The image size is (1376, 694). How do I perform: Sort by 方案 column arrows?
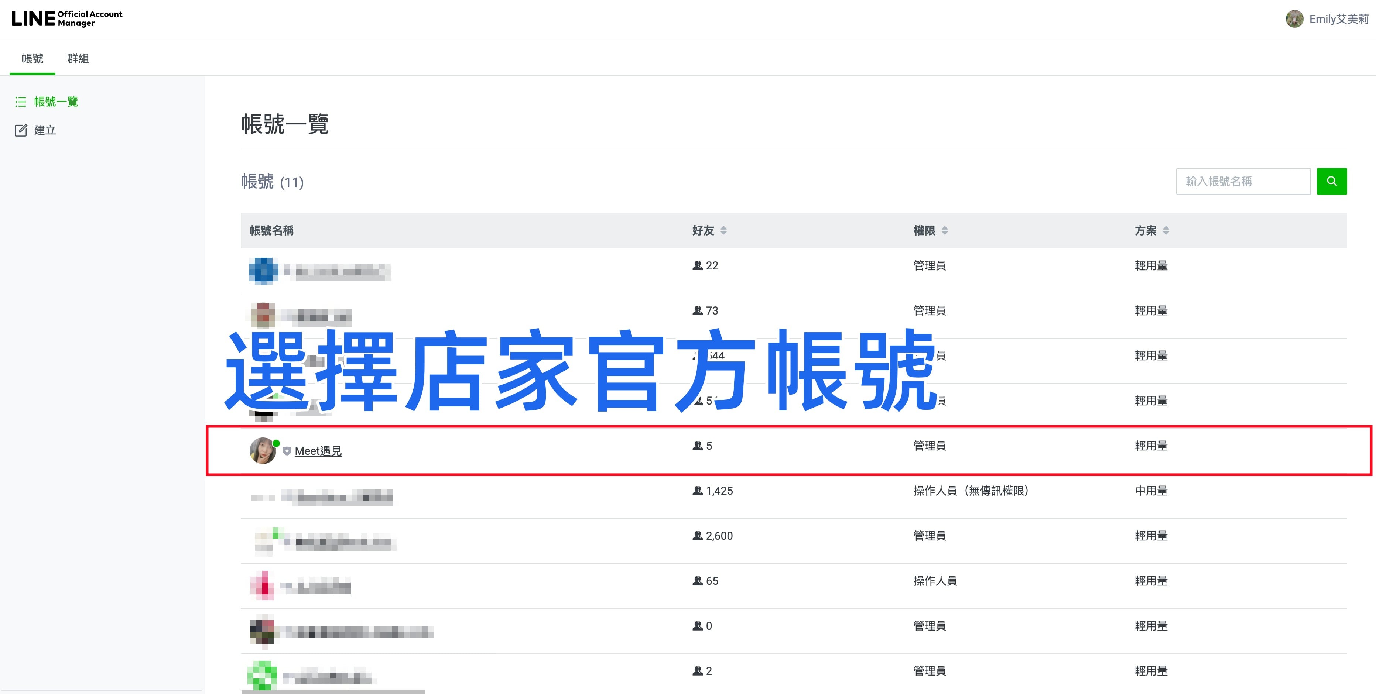[1166, 231]
